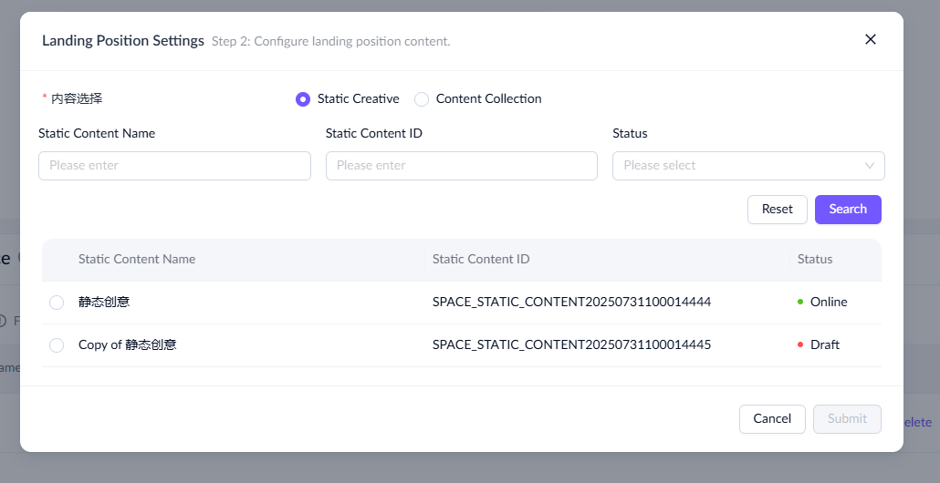This screenshot has height=483, width=940.
Task: Click the Status column header
Action: coord(814,260)
